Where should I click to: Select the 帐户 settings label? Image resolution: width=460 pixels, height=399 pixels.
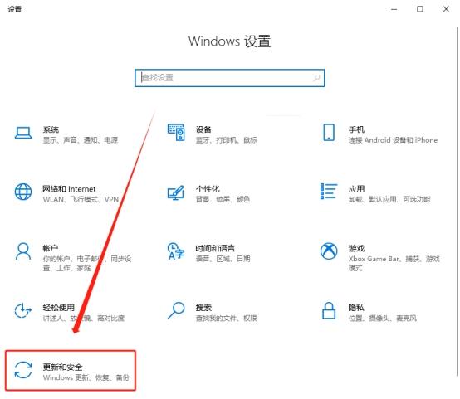[51, 248]
